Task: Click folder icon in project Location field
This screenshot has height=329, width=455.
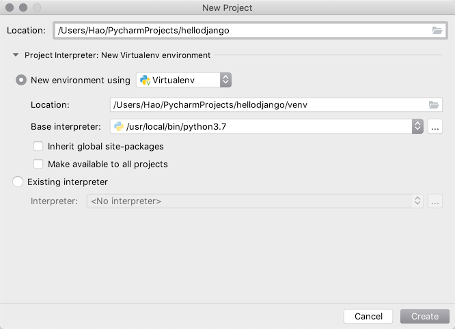Action: [x=437, y=31]
